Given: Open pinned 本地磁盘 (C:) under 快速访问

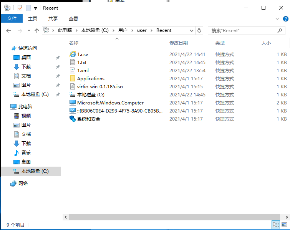Looking at the screenshot, I should pos(35,94).
